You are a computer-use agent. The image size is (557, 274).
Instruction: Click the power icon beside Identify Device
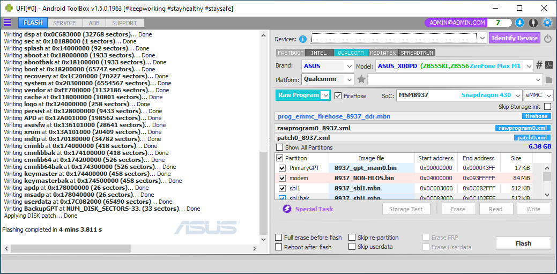point(548,39)
